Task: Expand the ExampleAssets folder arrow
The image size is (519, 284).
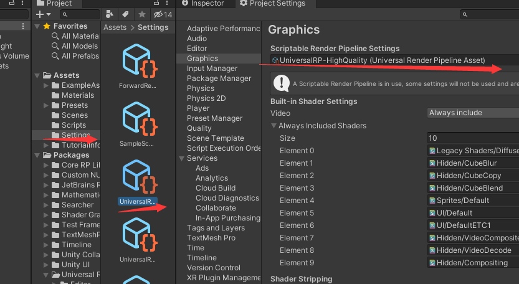Action: tap(46, 85)
